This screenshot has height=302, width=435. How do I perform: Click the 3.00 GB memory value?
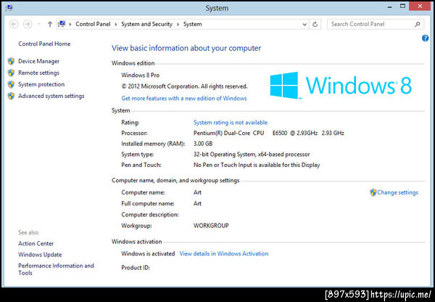coord(203,144)
